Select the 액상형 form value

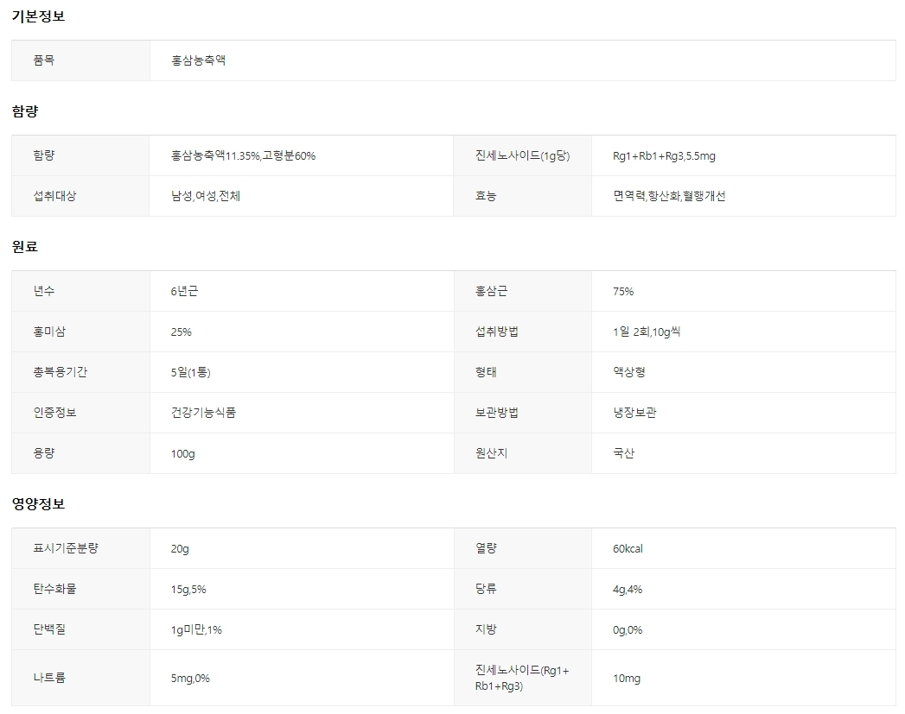click(629, 372)
